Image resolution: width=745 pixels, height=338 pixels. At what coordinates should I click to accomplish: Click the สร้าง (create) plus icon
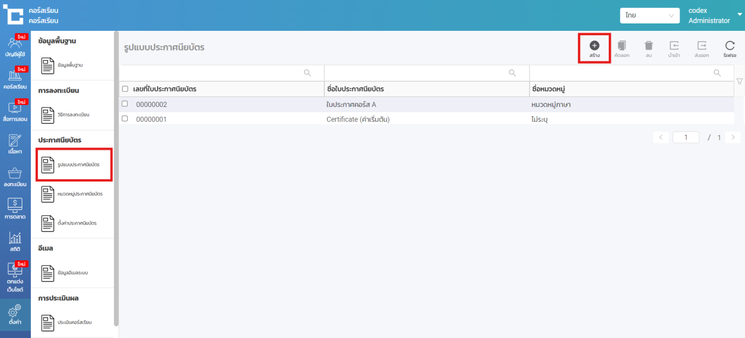594,46
